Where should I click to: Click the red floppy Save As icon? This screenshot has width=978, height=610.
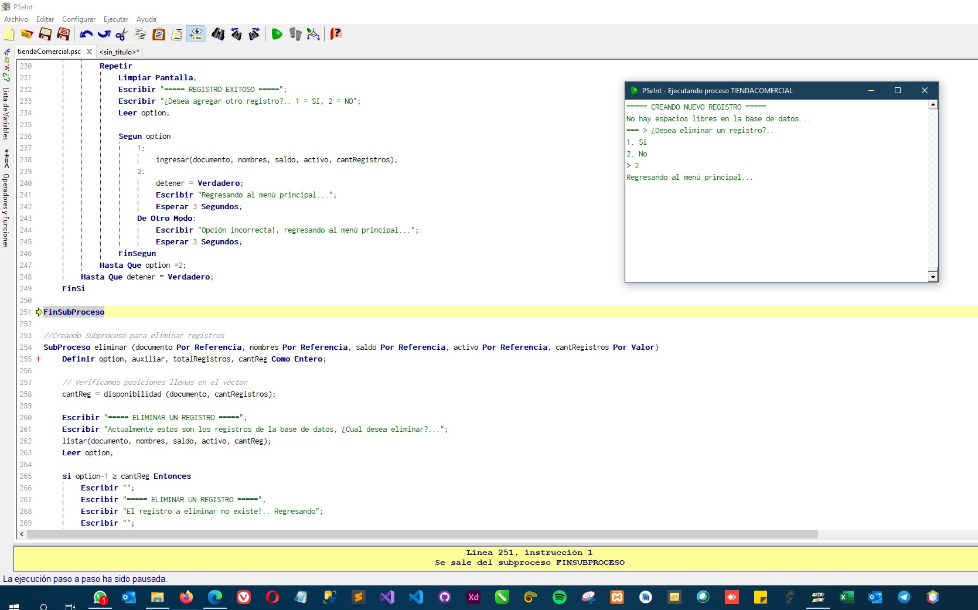tap(63, 34)
